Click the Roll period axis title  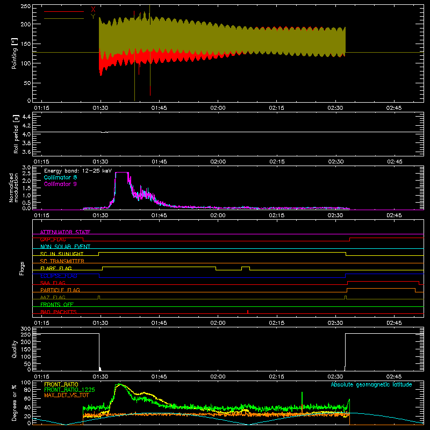[x=16, y=134]
